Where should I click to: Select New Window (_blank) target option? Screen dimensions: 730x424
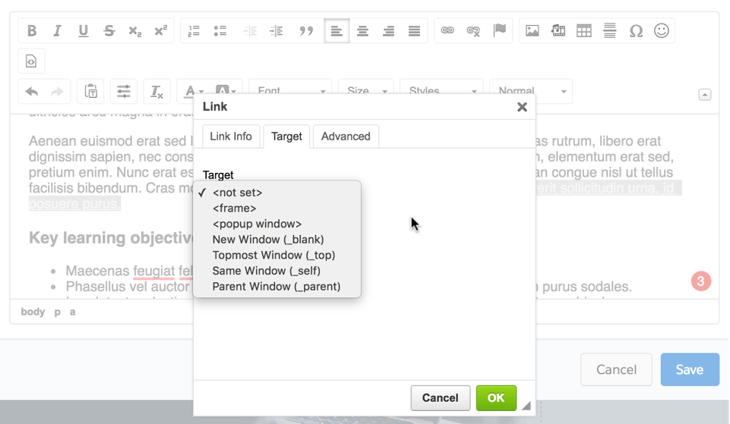pos(268,240)
